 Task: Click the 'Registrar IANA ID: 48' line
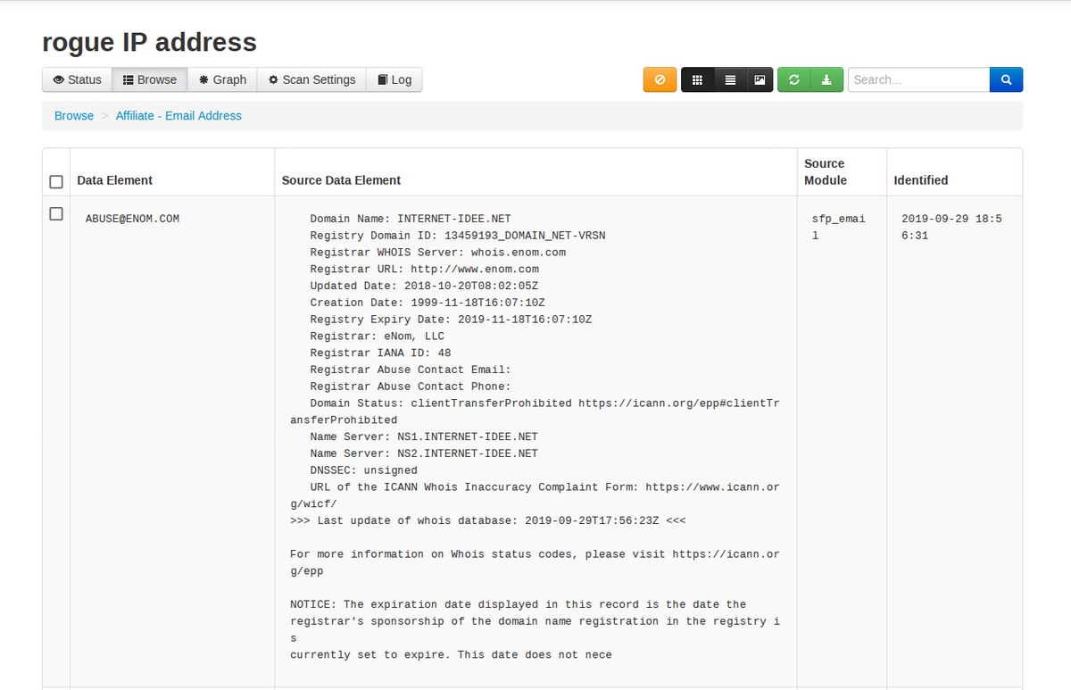381,353
